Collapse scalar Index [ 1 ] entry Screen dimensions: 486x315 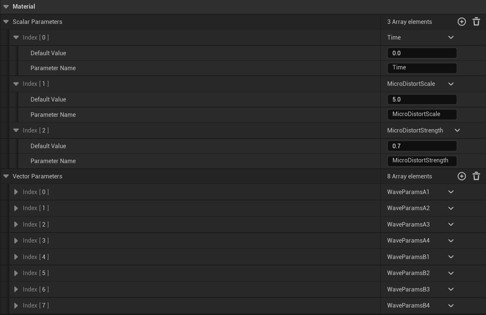point(16,84)
